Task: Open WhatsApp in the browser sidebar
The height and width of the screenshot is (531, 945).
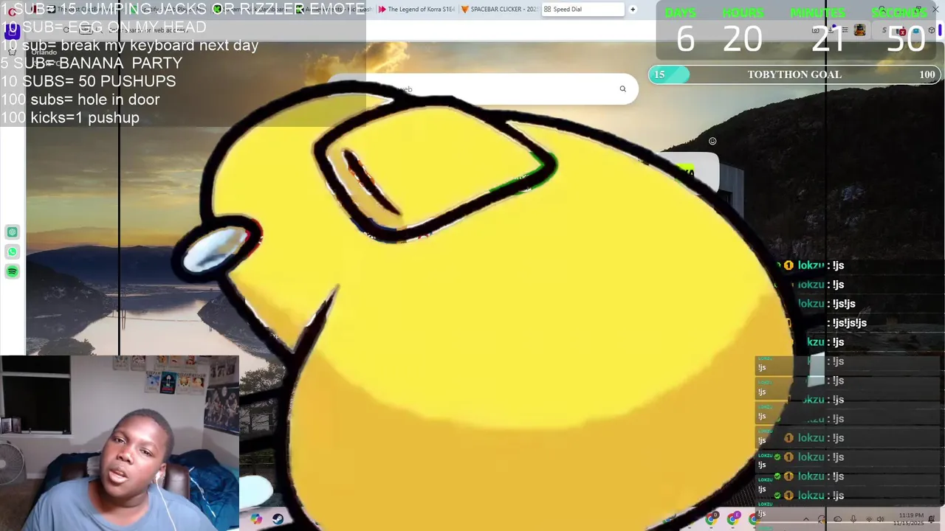Action: coord(13,252)
